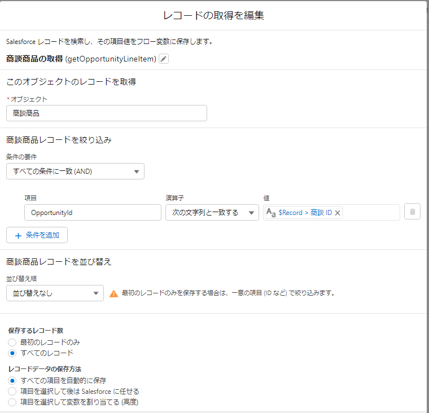The height and width of the screenshot is (413, 429).
Task: Delete the condition row with trash icon
Action: click(412, 212)
